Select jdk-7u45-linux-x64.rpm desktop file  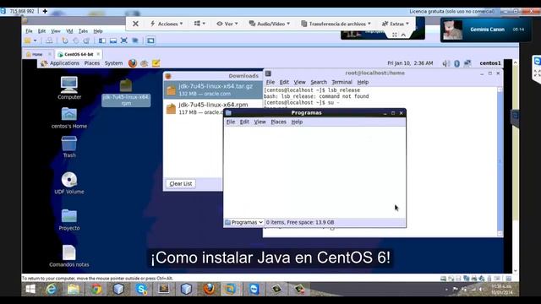[126, 92]
